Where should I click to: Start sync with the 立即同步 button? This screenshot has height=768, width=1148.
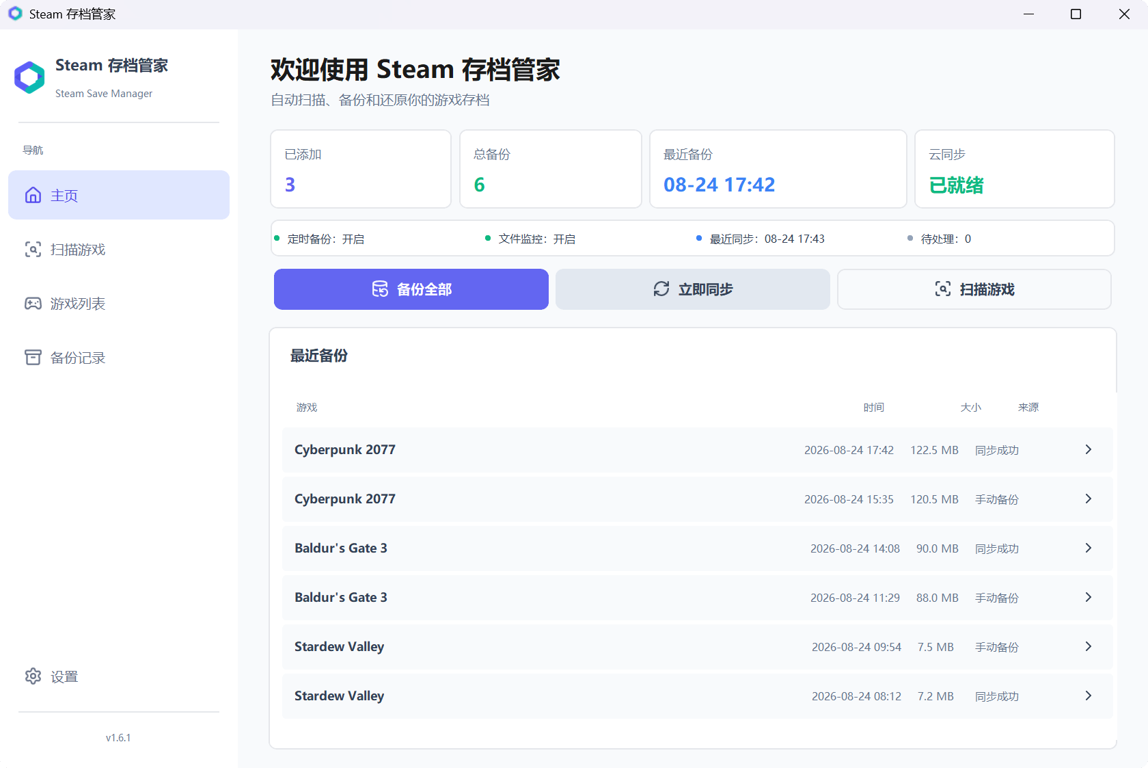tap(693, 289)
